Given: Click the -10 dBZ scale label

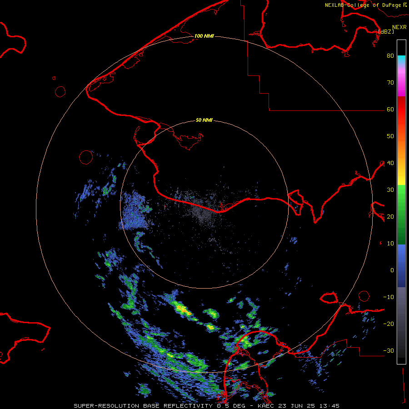Looking at the screenshot, I should coord(389,297).
